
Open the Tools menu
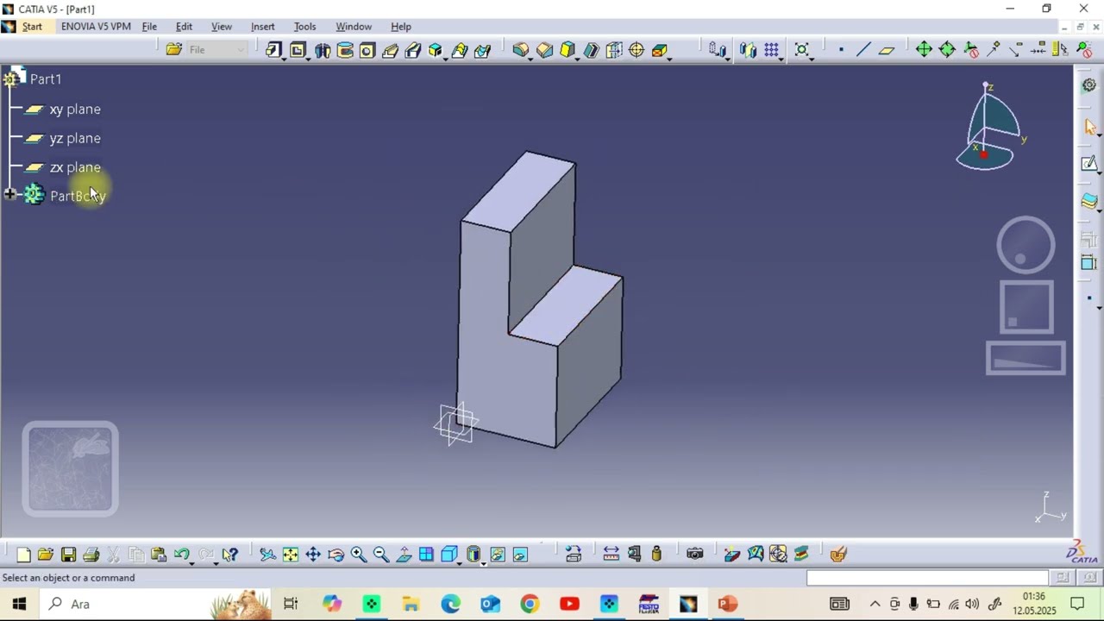(x=304, y=27)
